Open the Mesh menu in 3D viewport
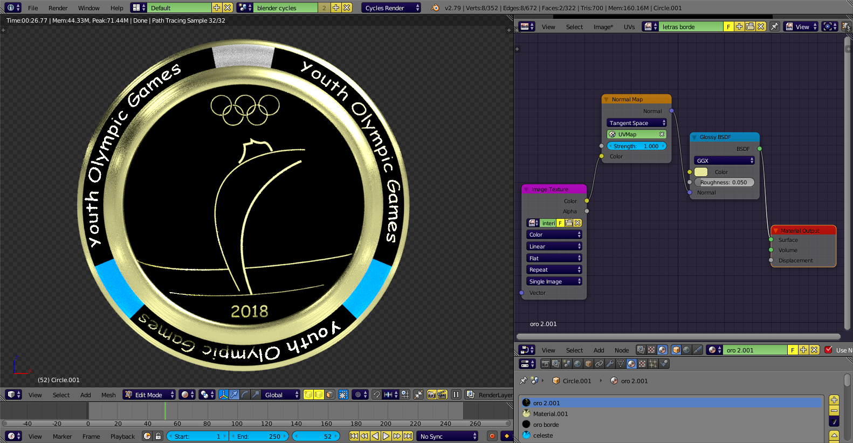Screen dimensions: 853x443 click(x=108, y=395)
